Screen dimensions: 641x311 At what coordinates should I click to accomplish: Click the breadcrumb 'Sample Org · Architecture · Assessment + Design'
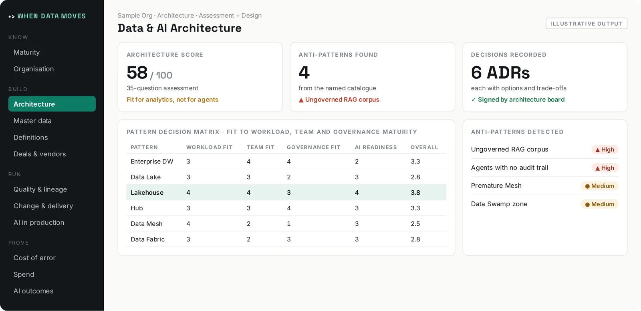click(189, 16)
